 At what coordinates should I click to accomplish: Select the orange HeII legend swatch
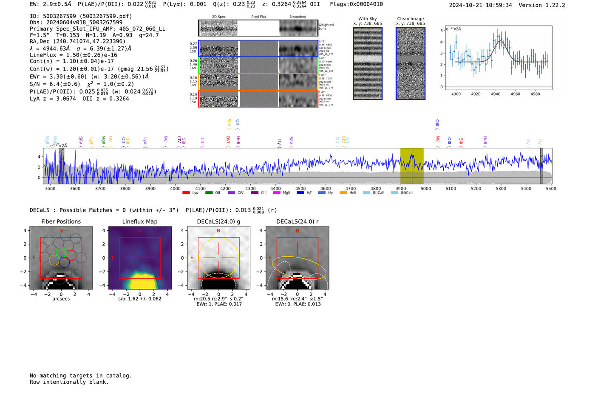tap(343, 193)
